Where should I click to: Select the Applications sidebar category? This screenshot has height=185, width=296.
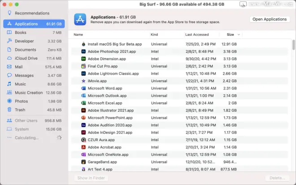(x=34, y=24)
